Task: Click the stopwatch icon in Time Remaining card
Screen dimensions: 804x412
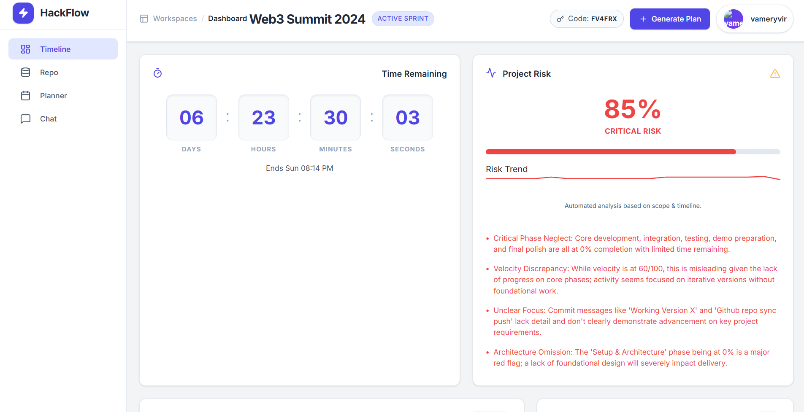Action: [x=157, y=73]
